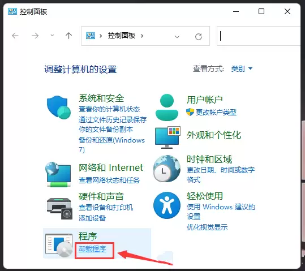Image resolution: width=305 pixels, height=271 pixels.
Task: Open the Clock and Region globe icon
Action: point(167,169)
